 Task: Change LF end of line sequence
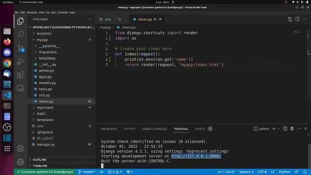coord(273,172)
